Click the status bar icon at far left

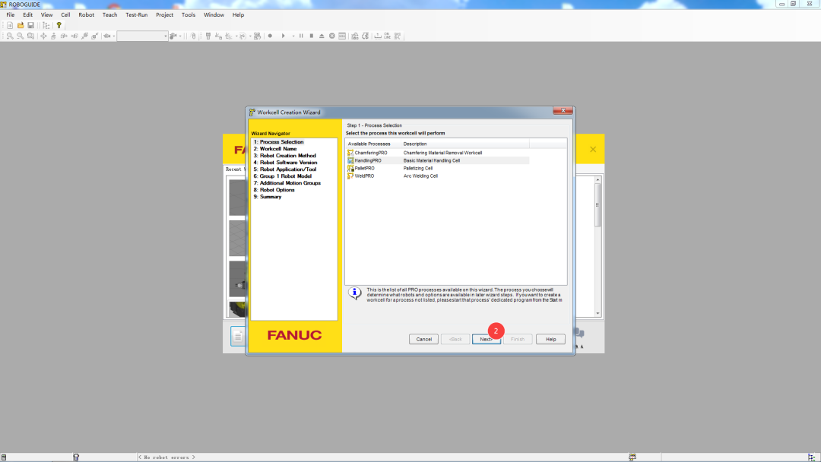click(x=4, y=457)
